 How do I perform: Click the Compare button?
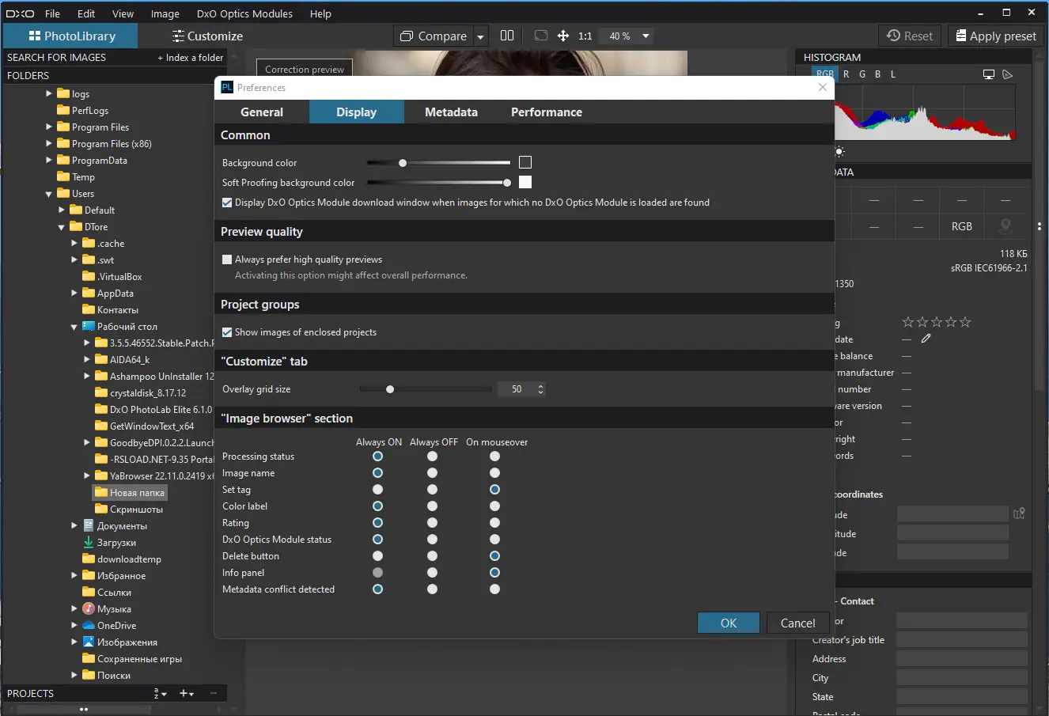(434, 36)
